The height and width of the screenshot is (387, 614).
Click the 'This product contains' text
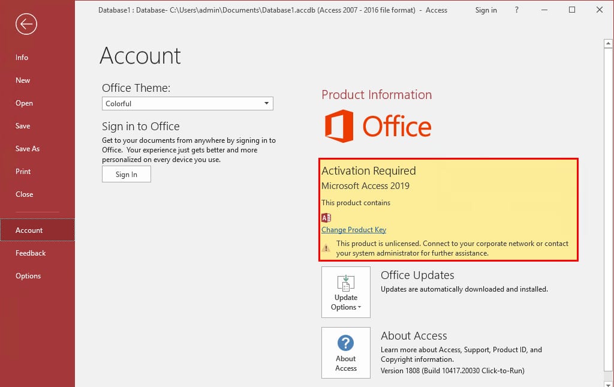click(x=356, y=203)
